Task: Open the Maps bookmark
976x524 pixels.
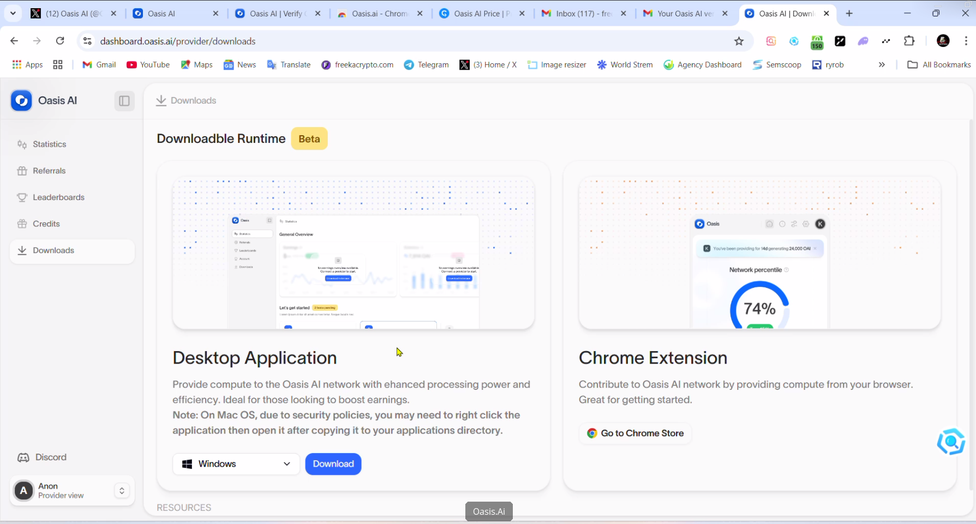Action: pyautogui.click(x=196, y=65)
